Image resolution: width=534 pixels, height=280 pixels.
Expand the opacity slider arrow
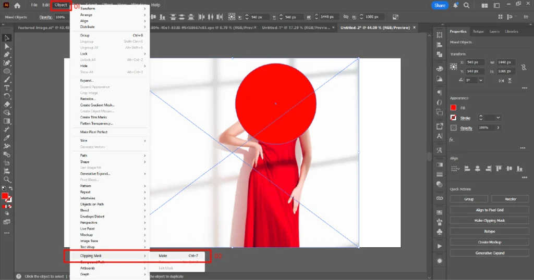498,128
